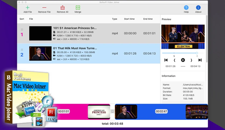This screenshot has width=225, height=130.
Task: Play the preview video
Action: point(183,60)
